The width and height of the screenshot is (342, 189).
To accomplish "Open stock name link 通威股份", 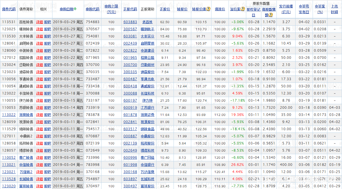I will (x=148, y=86).
